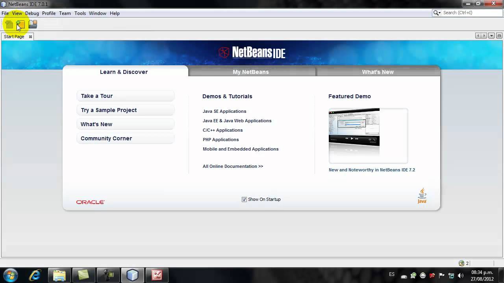
Task: Click the Demos & Tutorials heading
Action: tap(227, 96)
